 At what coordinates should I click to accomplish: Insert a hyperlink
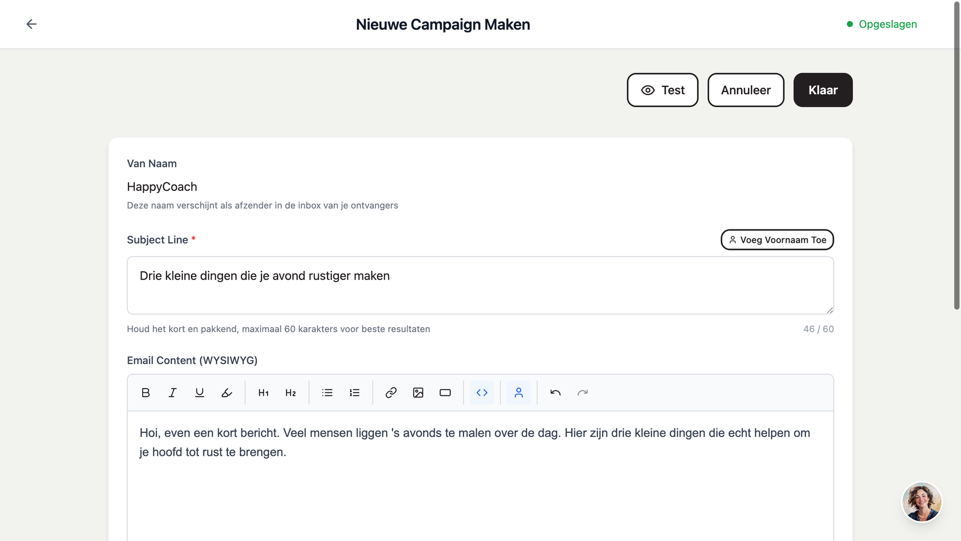391,393
